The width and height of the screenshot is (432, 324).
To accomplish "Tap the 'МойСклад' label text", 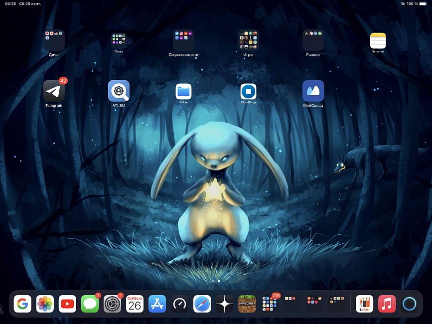I will point(313,106).
